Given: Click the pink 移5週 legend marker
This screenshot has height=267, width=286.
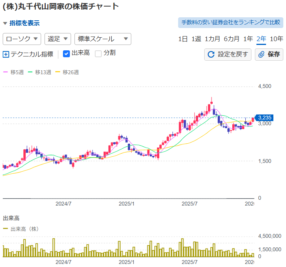Looking at the screenshot, I should click(x=5, y=72).
